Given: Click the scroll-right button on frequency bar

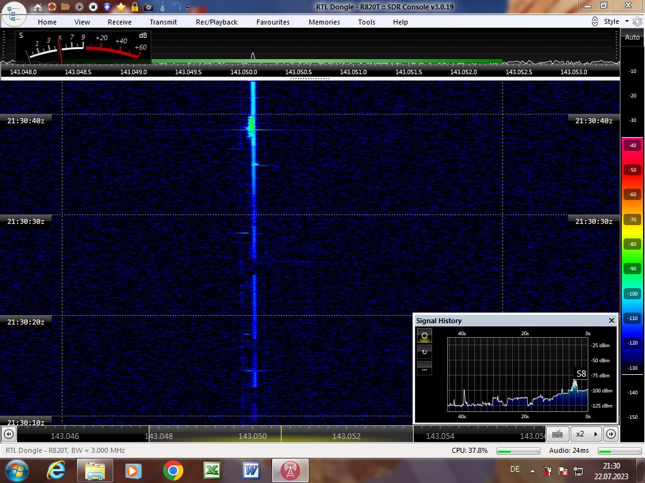Looking at the screenshot, I should 611,434.
